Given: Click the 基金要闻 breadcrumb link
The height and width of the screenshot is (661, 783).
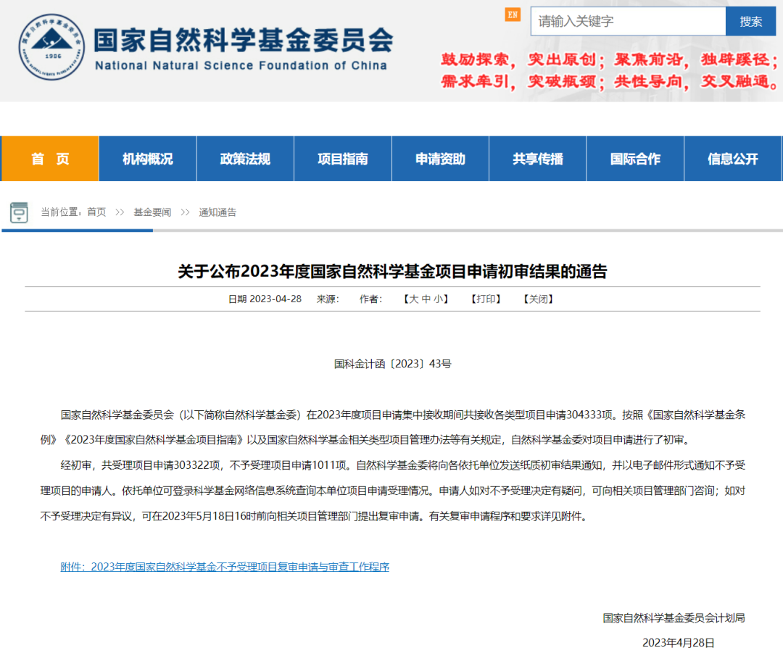Looking at the screenshot, I should [152, 212].
